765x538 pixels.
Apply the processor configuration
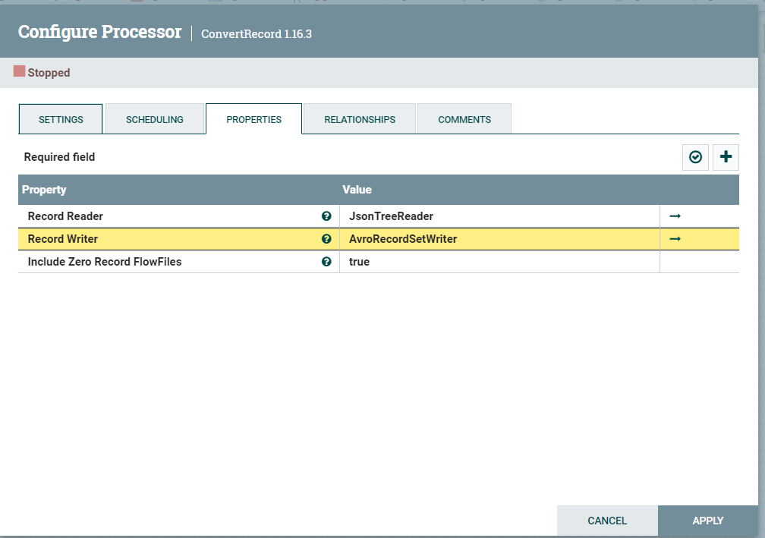(x=707, y=521)
